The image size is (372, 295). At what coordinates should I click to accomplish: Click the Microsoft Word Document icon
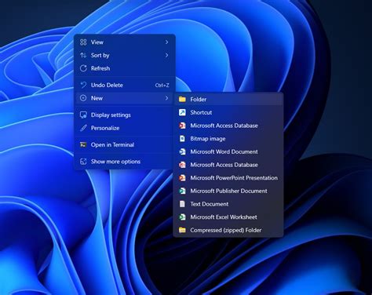182,151
